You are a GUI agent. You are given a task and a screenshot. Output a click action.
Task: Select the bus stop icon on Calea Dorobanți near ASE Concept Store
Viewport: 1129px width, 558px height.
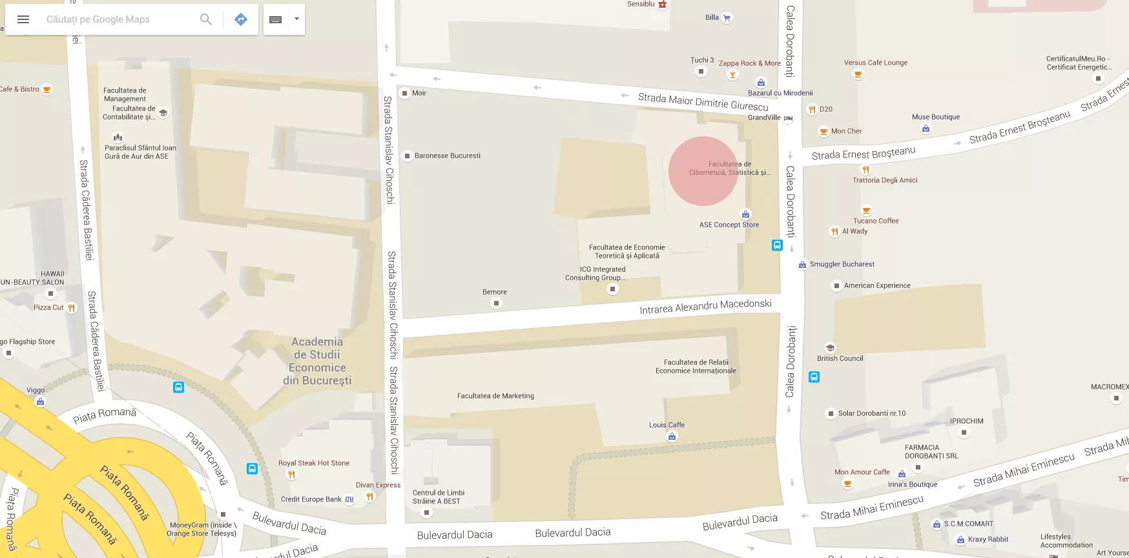[777, 245]
